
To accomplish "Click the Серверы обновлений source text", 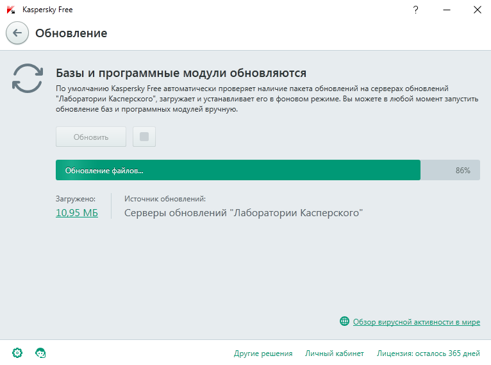I will (x=244, y=213).
